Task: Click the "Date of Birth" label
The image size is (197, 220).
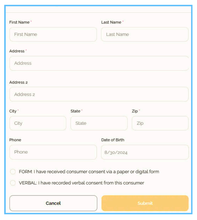Action: point(113,140)
